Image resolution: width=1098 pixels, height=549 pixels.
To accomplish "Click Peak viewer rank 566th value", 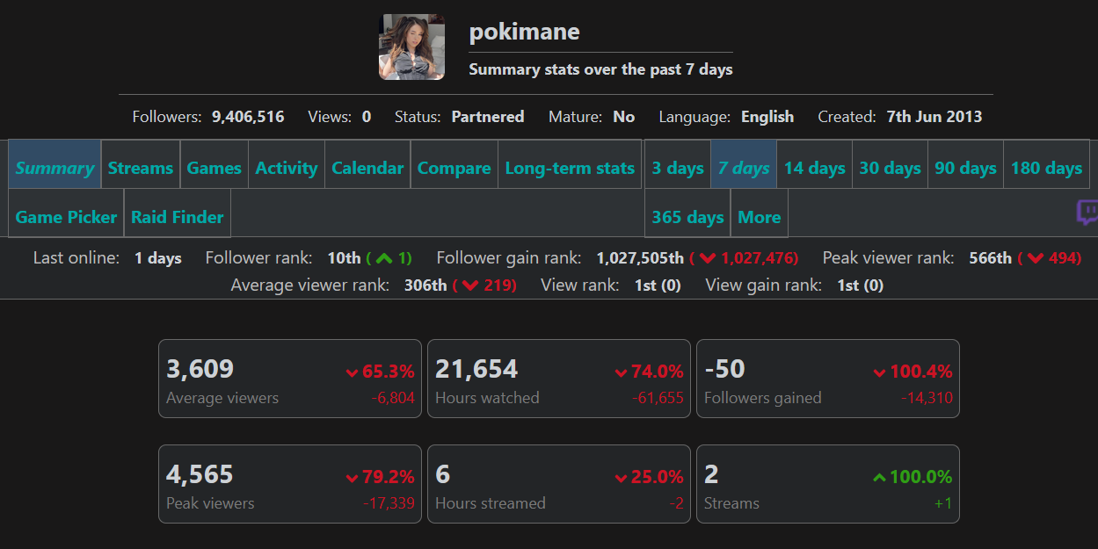I will click(x=991, y=258).
